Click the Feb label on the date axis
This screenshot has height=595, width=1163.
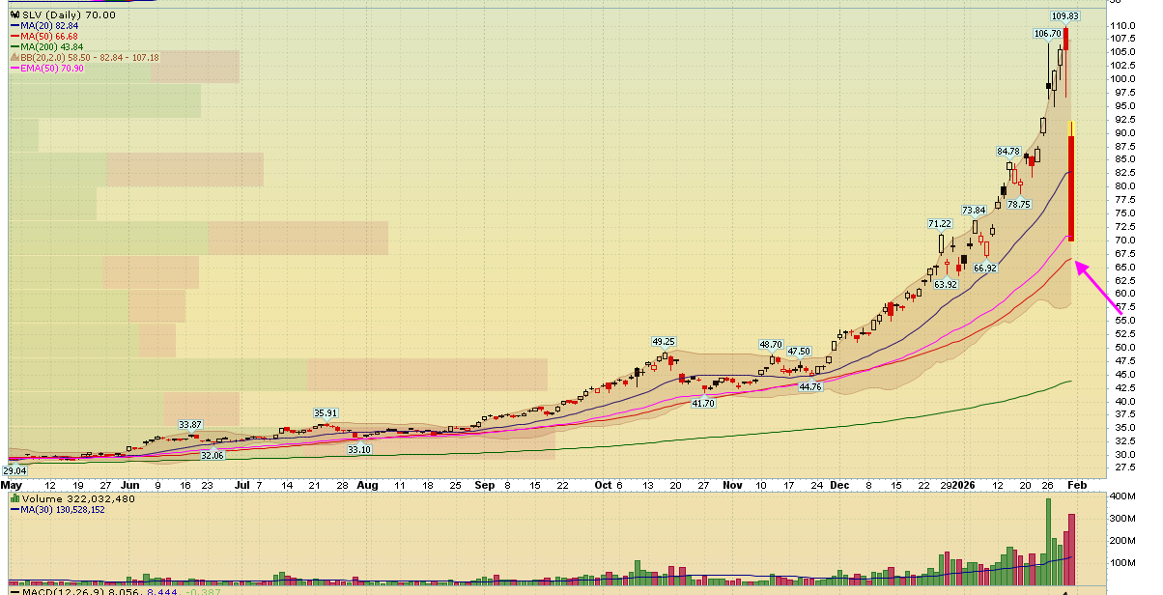[1080, 485]
